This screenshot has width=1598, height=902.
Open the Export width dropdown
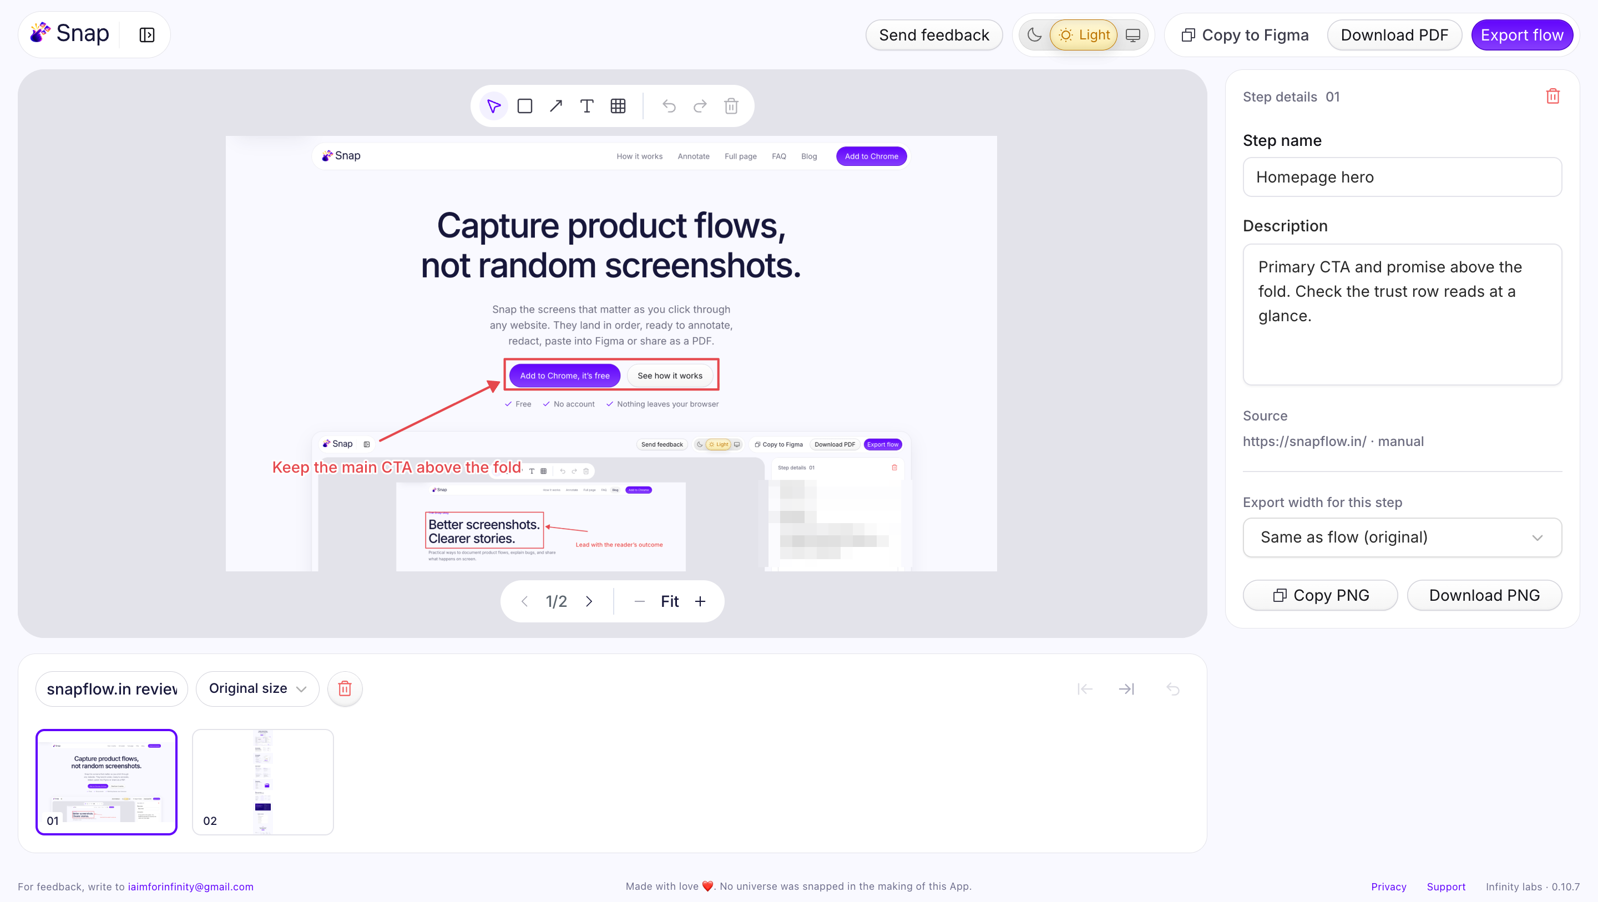[x=1402, y=537]
